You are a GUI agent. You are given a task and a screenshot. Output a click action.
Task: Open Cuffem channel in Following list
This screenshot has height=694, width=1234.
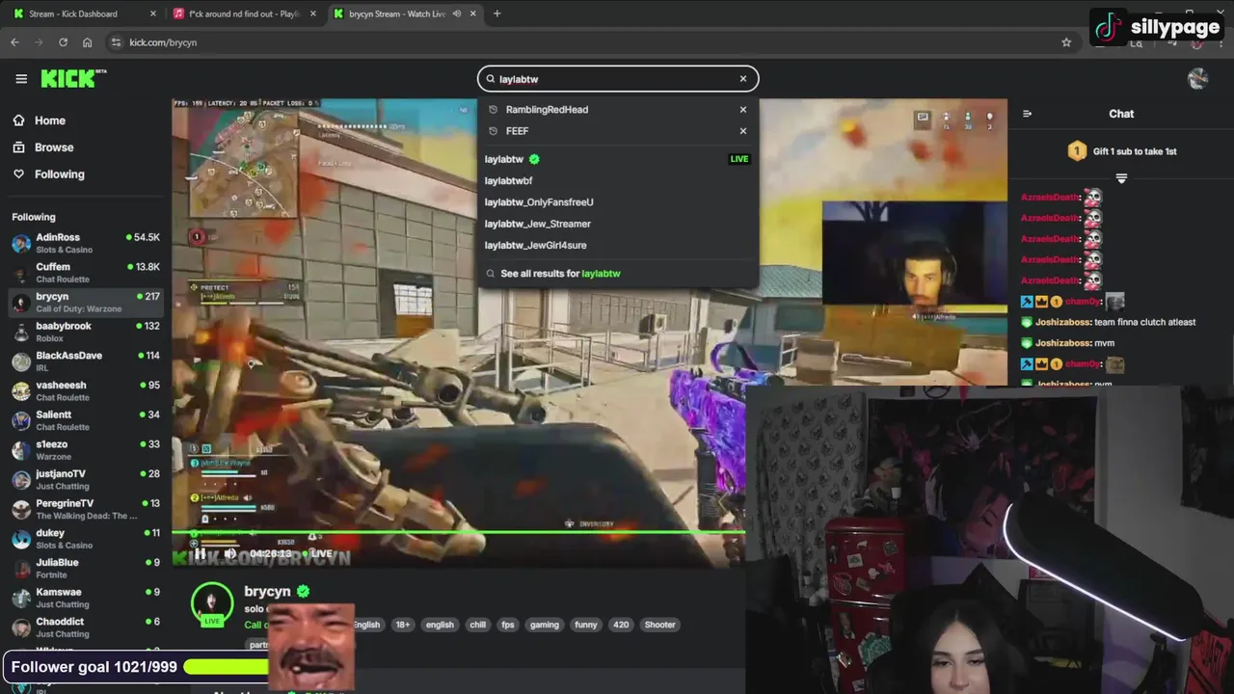click(x=85, y=273)
